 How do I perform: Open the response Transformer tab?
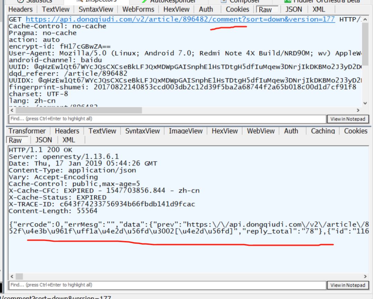click(x=27, y=131)
